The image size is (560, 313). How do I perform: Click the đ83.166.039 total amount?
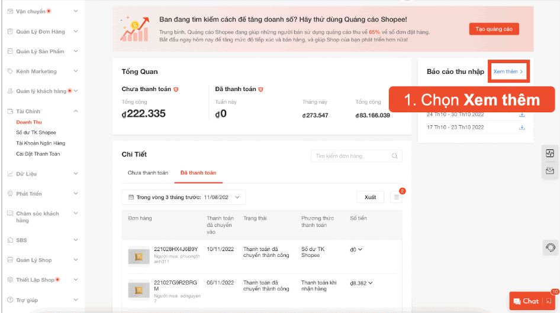pyautogui.click(x=372, y=116)
